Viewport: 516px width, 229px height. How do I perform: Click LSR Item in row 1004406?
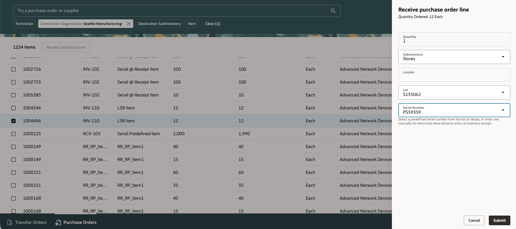[126, 121]
